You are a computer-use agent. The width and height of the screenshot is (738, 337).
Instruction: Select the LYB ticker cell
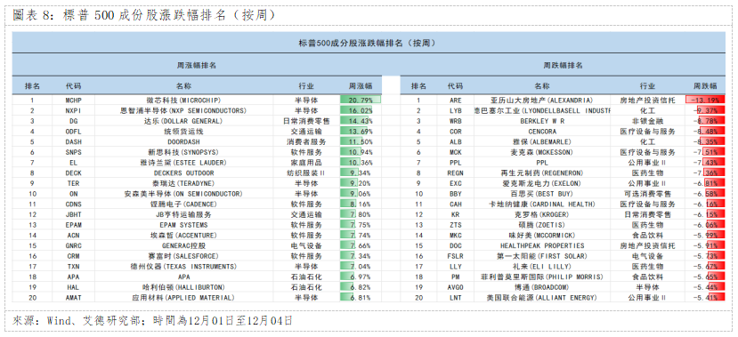pyautogui.click(x=455, y=110)
